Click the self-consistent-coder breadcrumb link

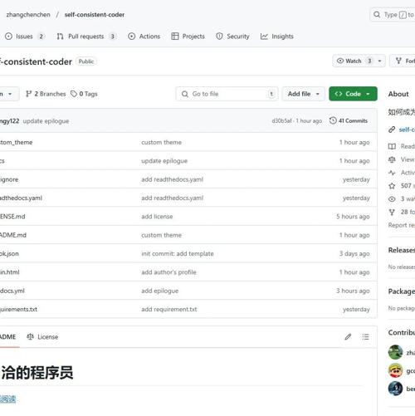coord(95,15)
